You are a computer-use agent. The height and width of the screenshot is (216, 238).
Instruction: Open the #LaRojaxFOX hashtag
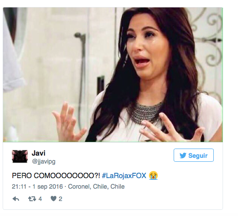(x=124, y=175)
